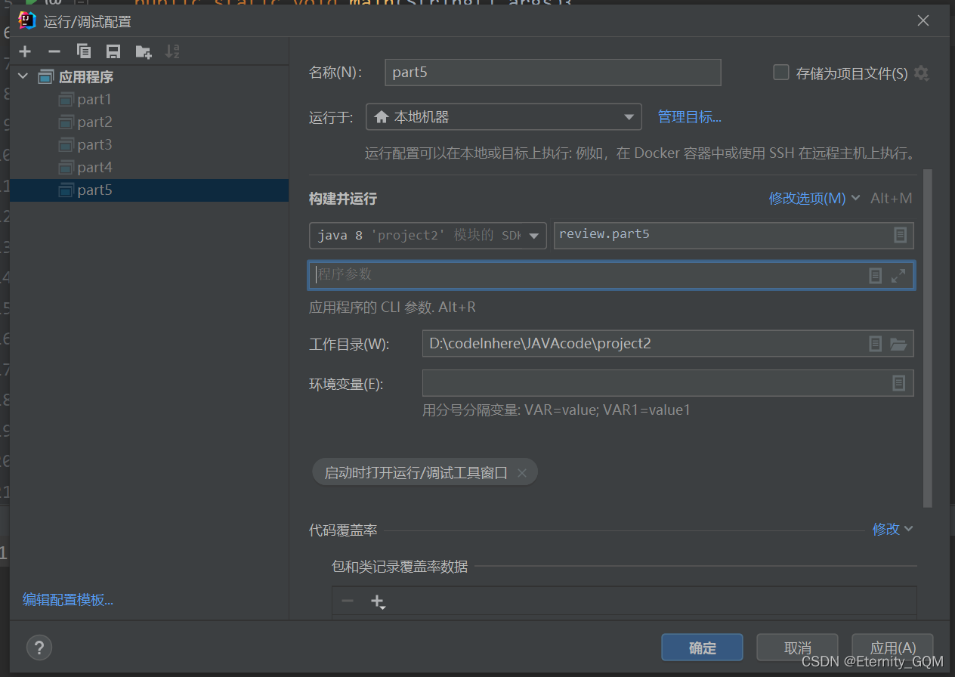Click the 应用(A) button
This screenshot has width=955, height=677.
pos(892,648)
